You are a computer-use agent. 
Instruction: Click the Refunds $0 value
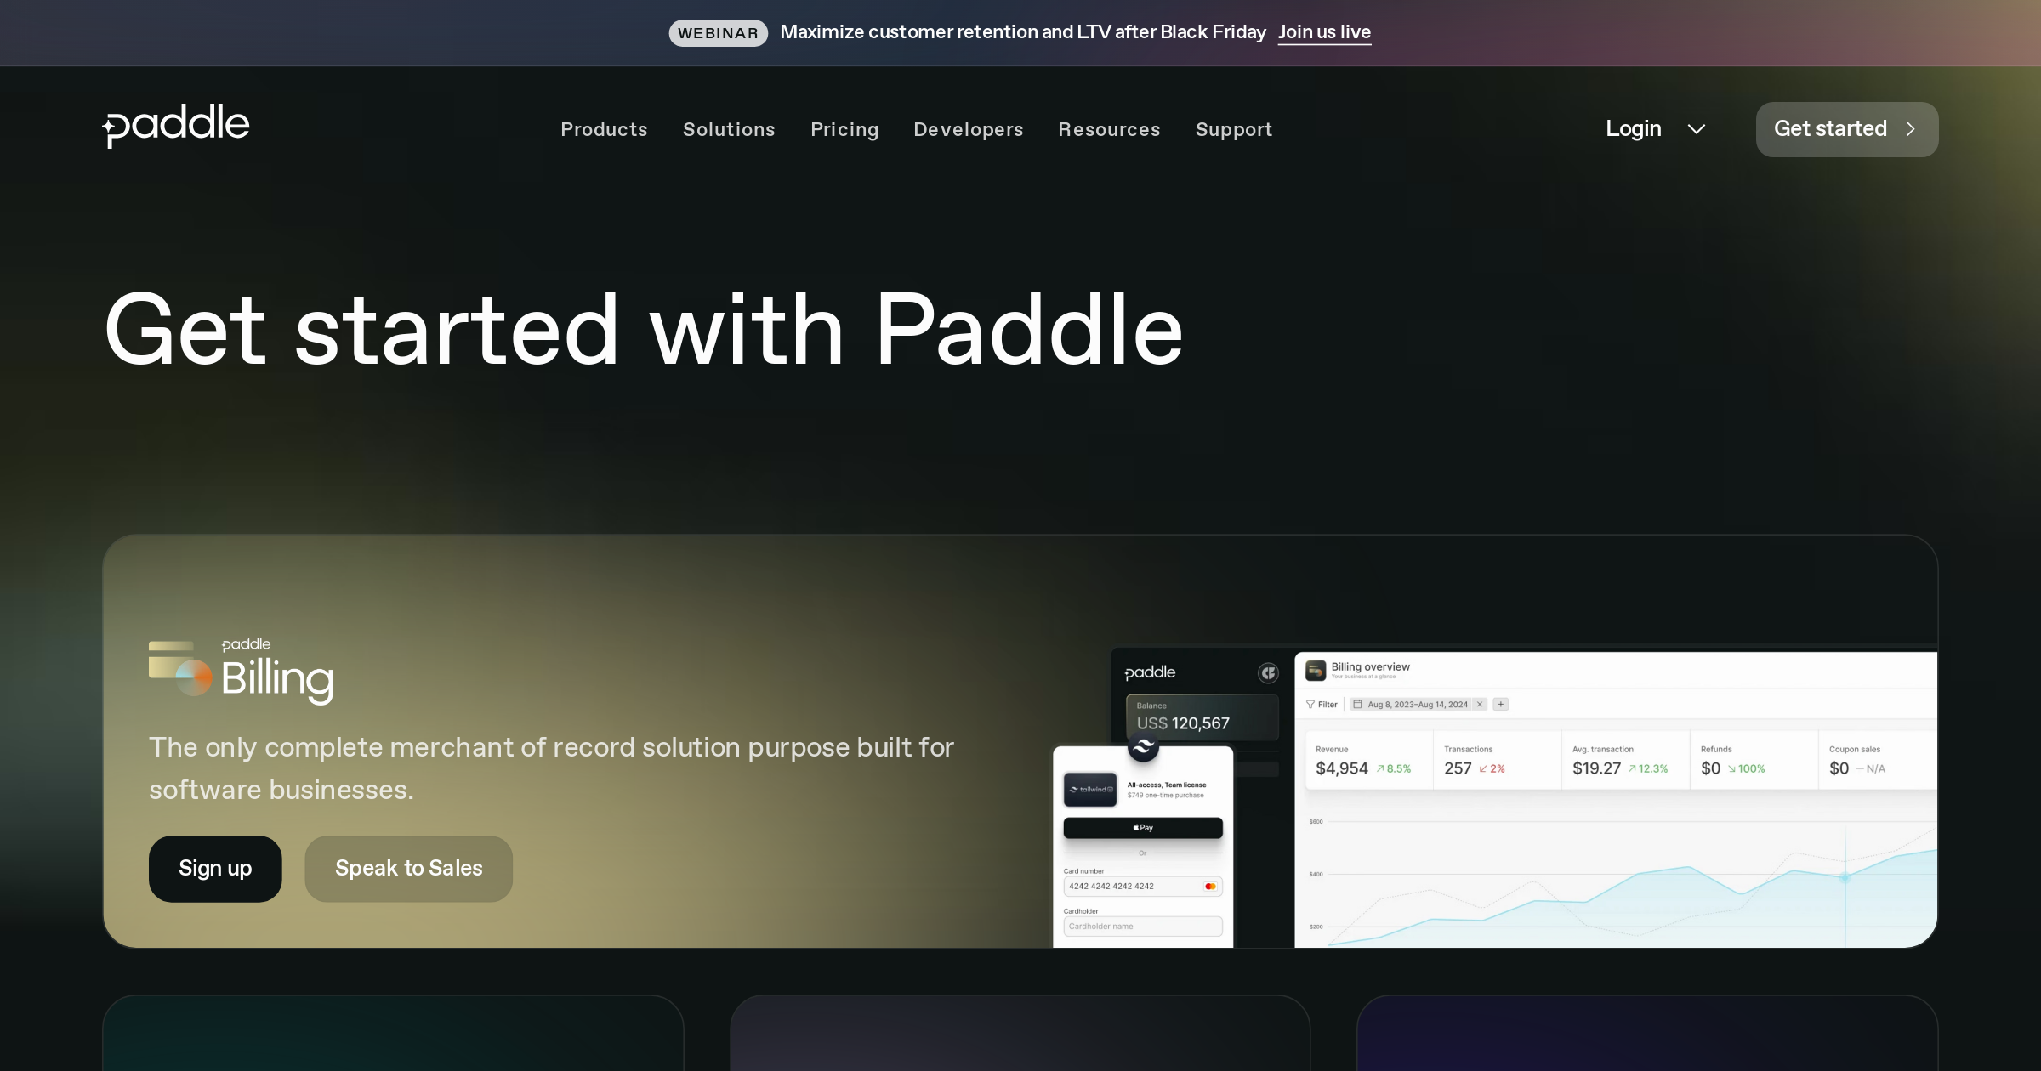[x=1710, y=768]
